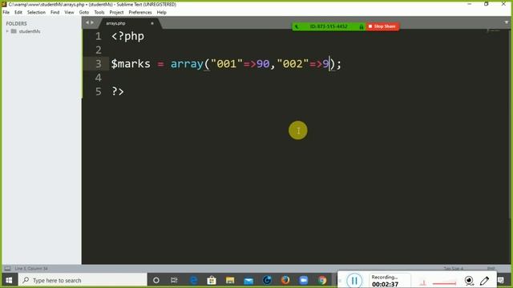The image size is (513, 288).
Task: Click the Line 3, Column 34 status text
Action: point(31,269)
